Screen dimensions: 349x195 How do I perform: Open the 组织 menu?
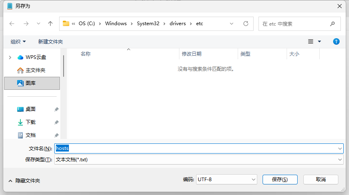click(18, 42)
